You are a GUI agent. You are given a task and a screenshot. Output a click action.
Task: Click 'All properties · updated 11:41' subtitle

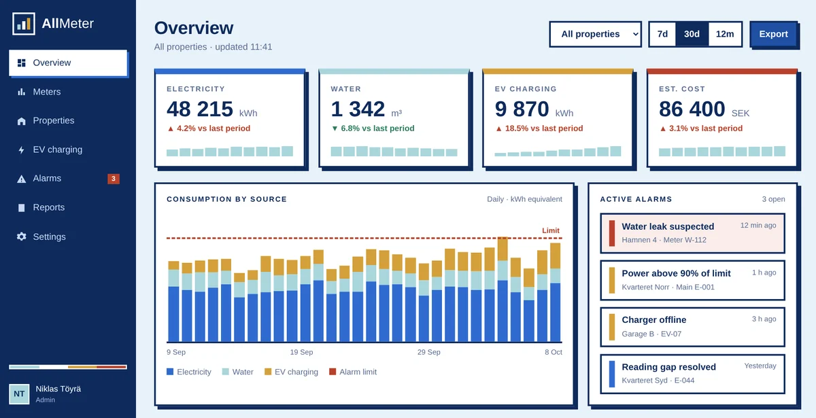pyautogui.click(x=213, y=47)
